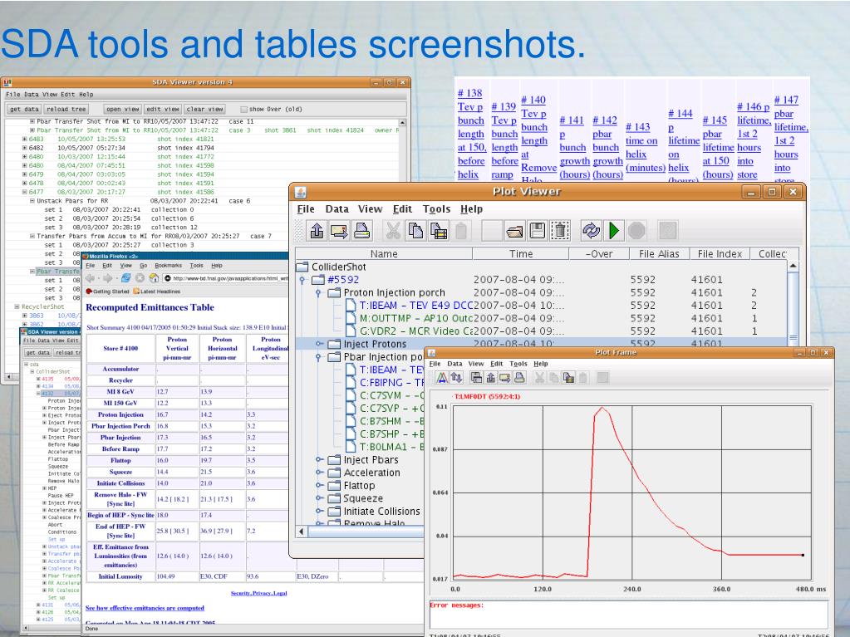Click the paste icon in Plot Viewer toolbar
This screenshot has height=637, width=850.
coord(461,231)
